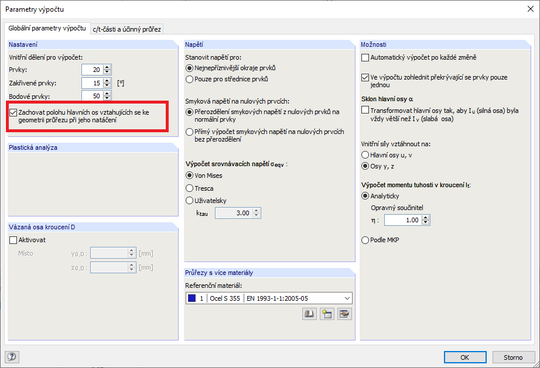The height and width of the screenshot is (368, 540).
Task: Increase the Zakřivené prvky angle value
Action: (107, 81)
